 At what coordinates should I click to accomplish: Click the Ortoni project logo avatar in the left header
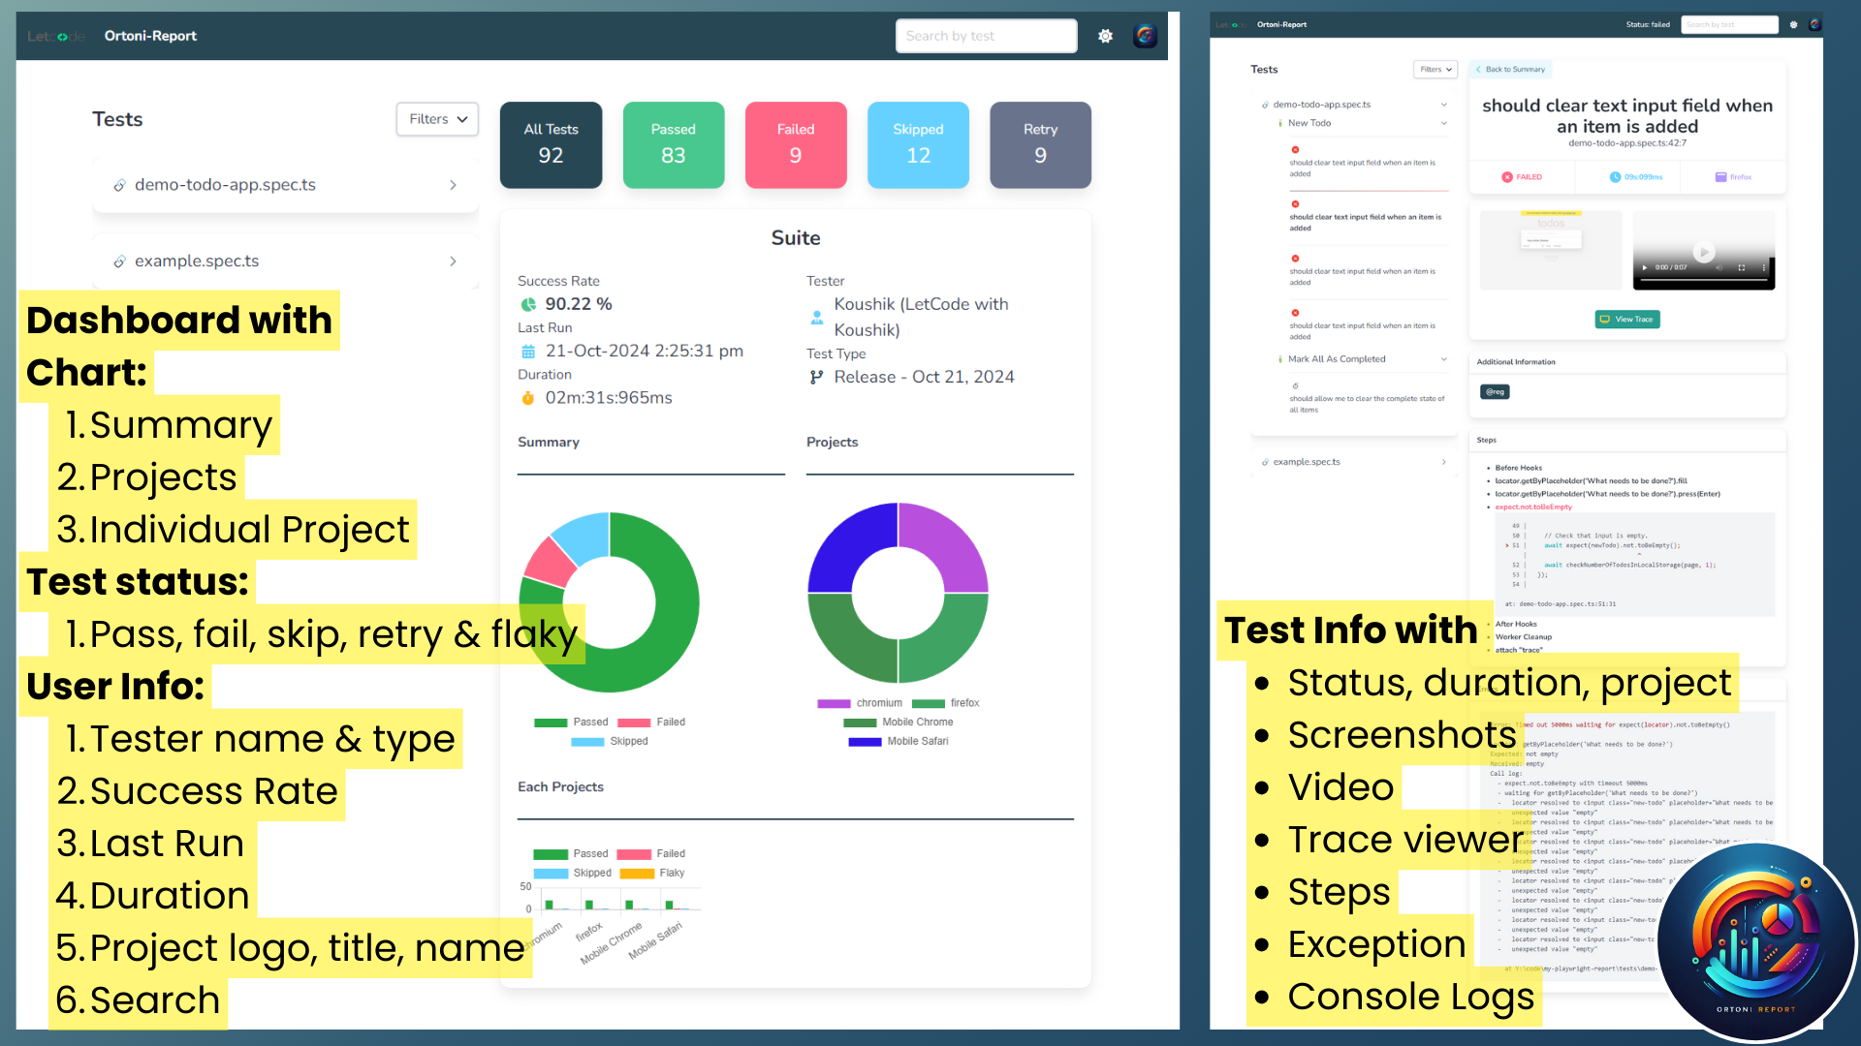[1146, 36]
